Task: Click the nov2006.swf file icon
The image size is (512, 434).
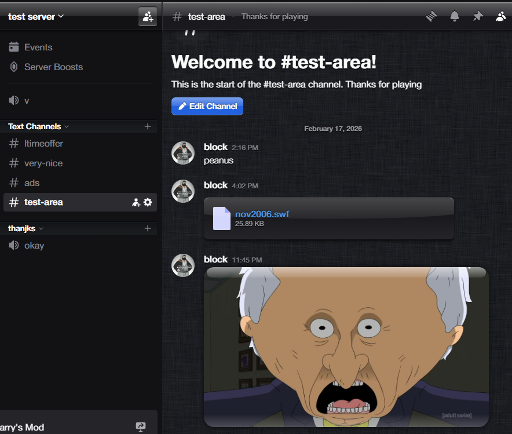Action: pyautogui.click(x=222, y=218)
